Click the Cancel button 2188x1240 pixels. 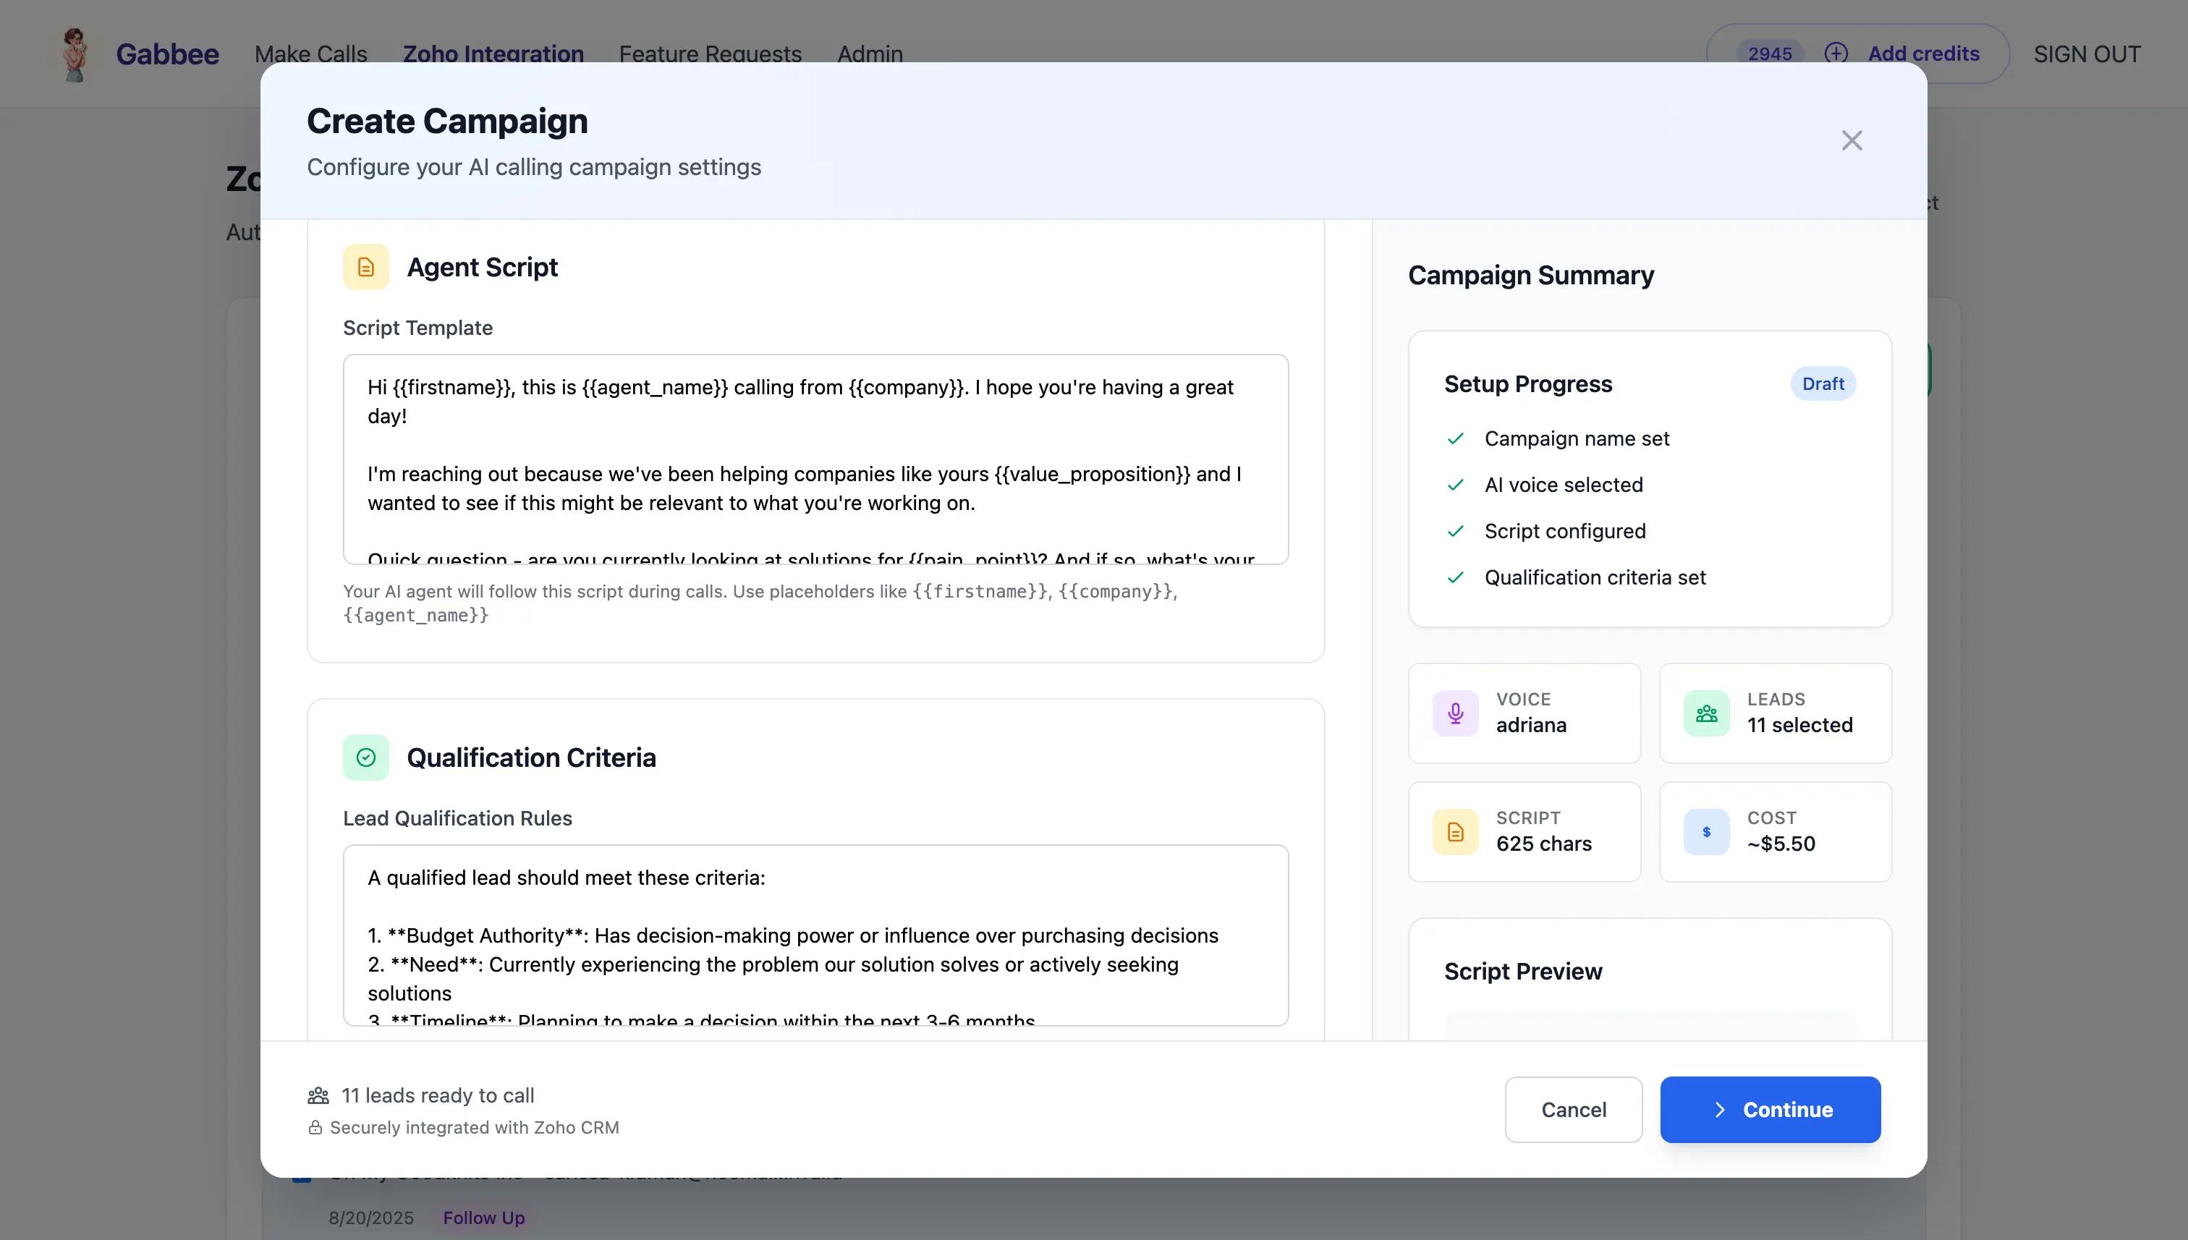click(1573, 1109)
